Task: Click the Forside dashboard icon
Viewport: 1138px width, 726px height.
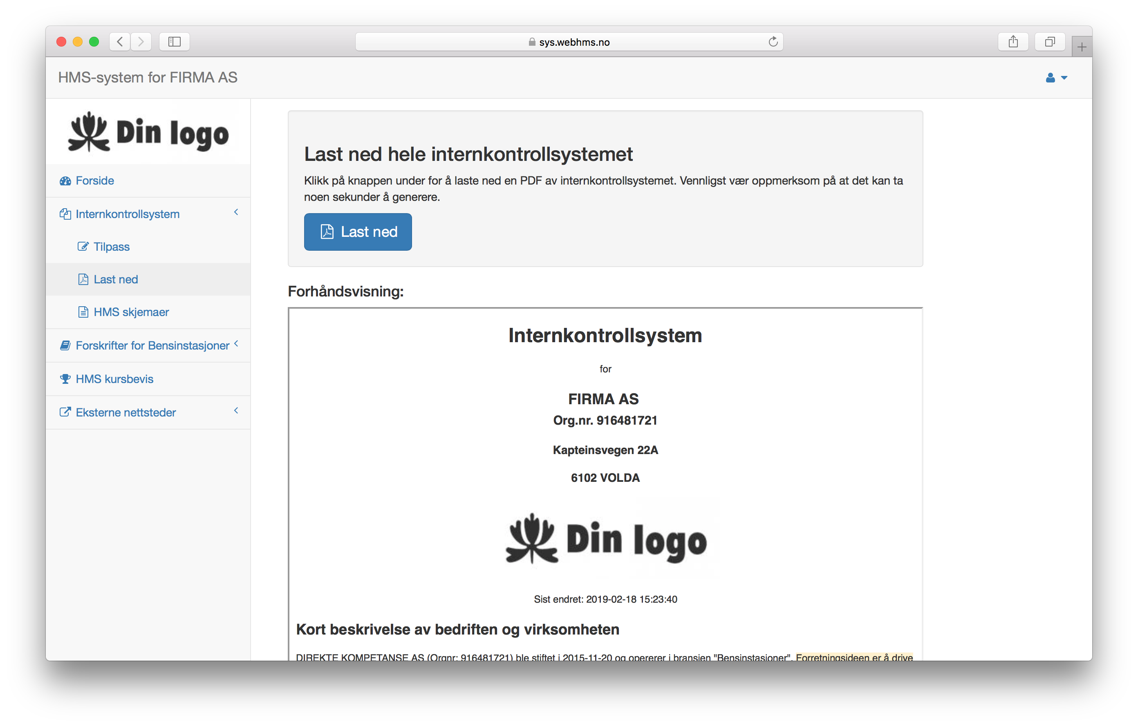Action: tap(65, 181)
